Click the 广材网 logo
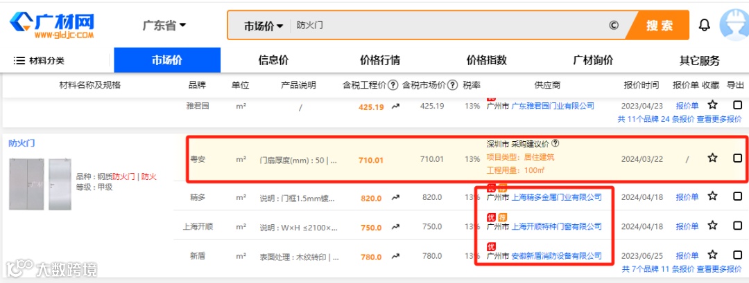 (x=52, y=26)
